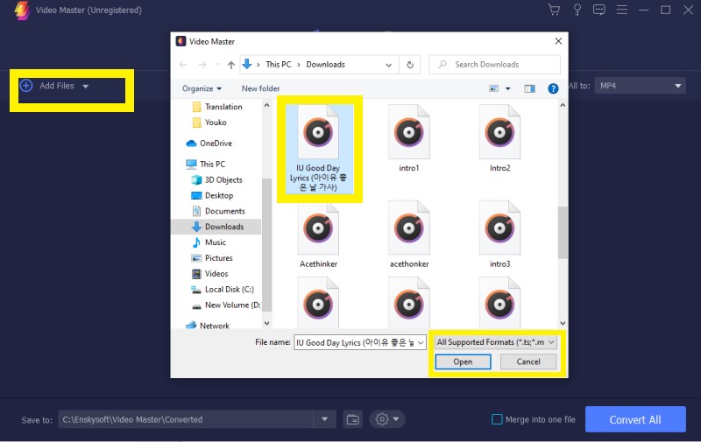Click the Search Downloads field
Screen dimensions: 701x442
(x=494, y=64)
